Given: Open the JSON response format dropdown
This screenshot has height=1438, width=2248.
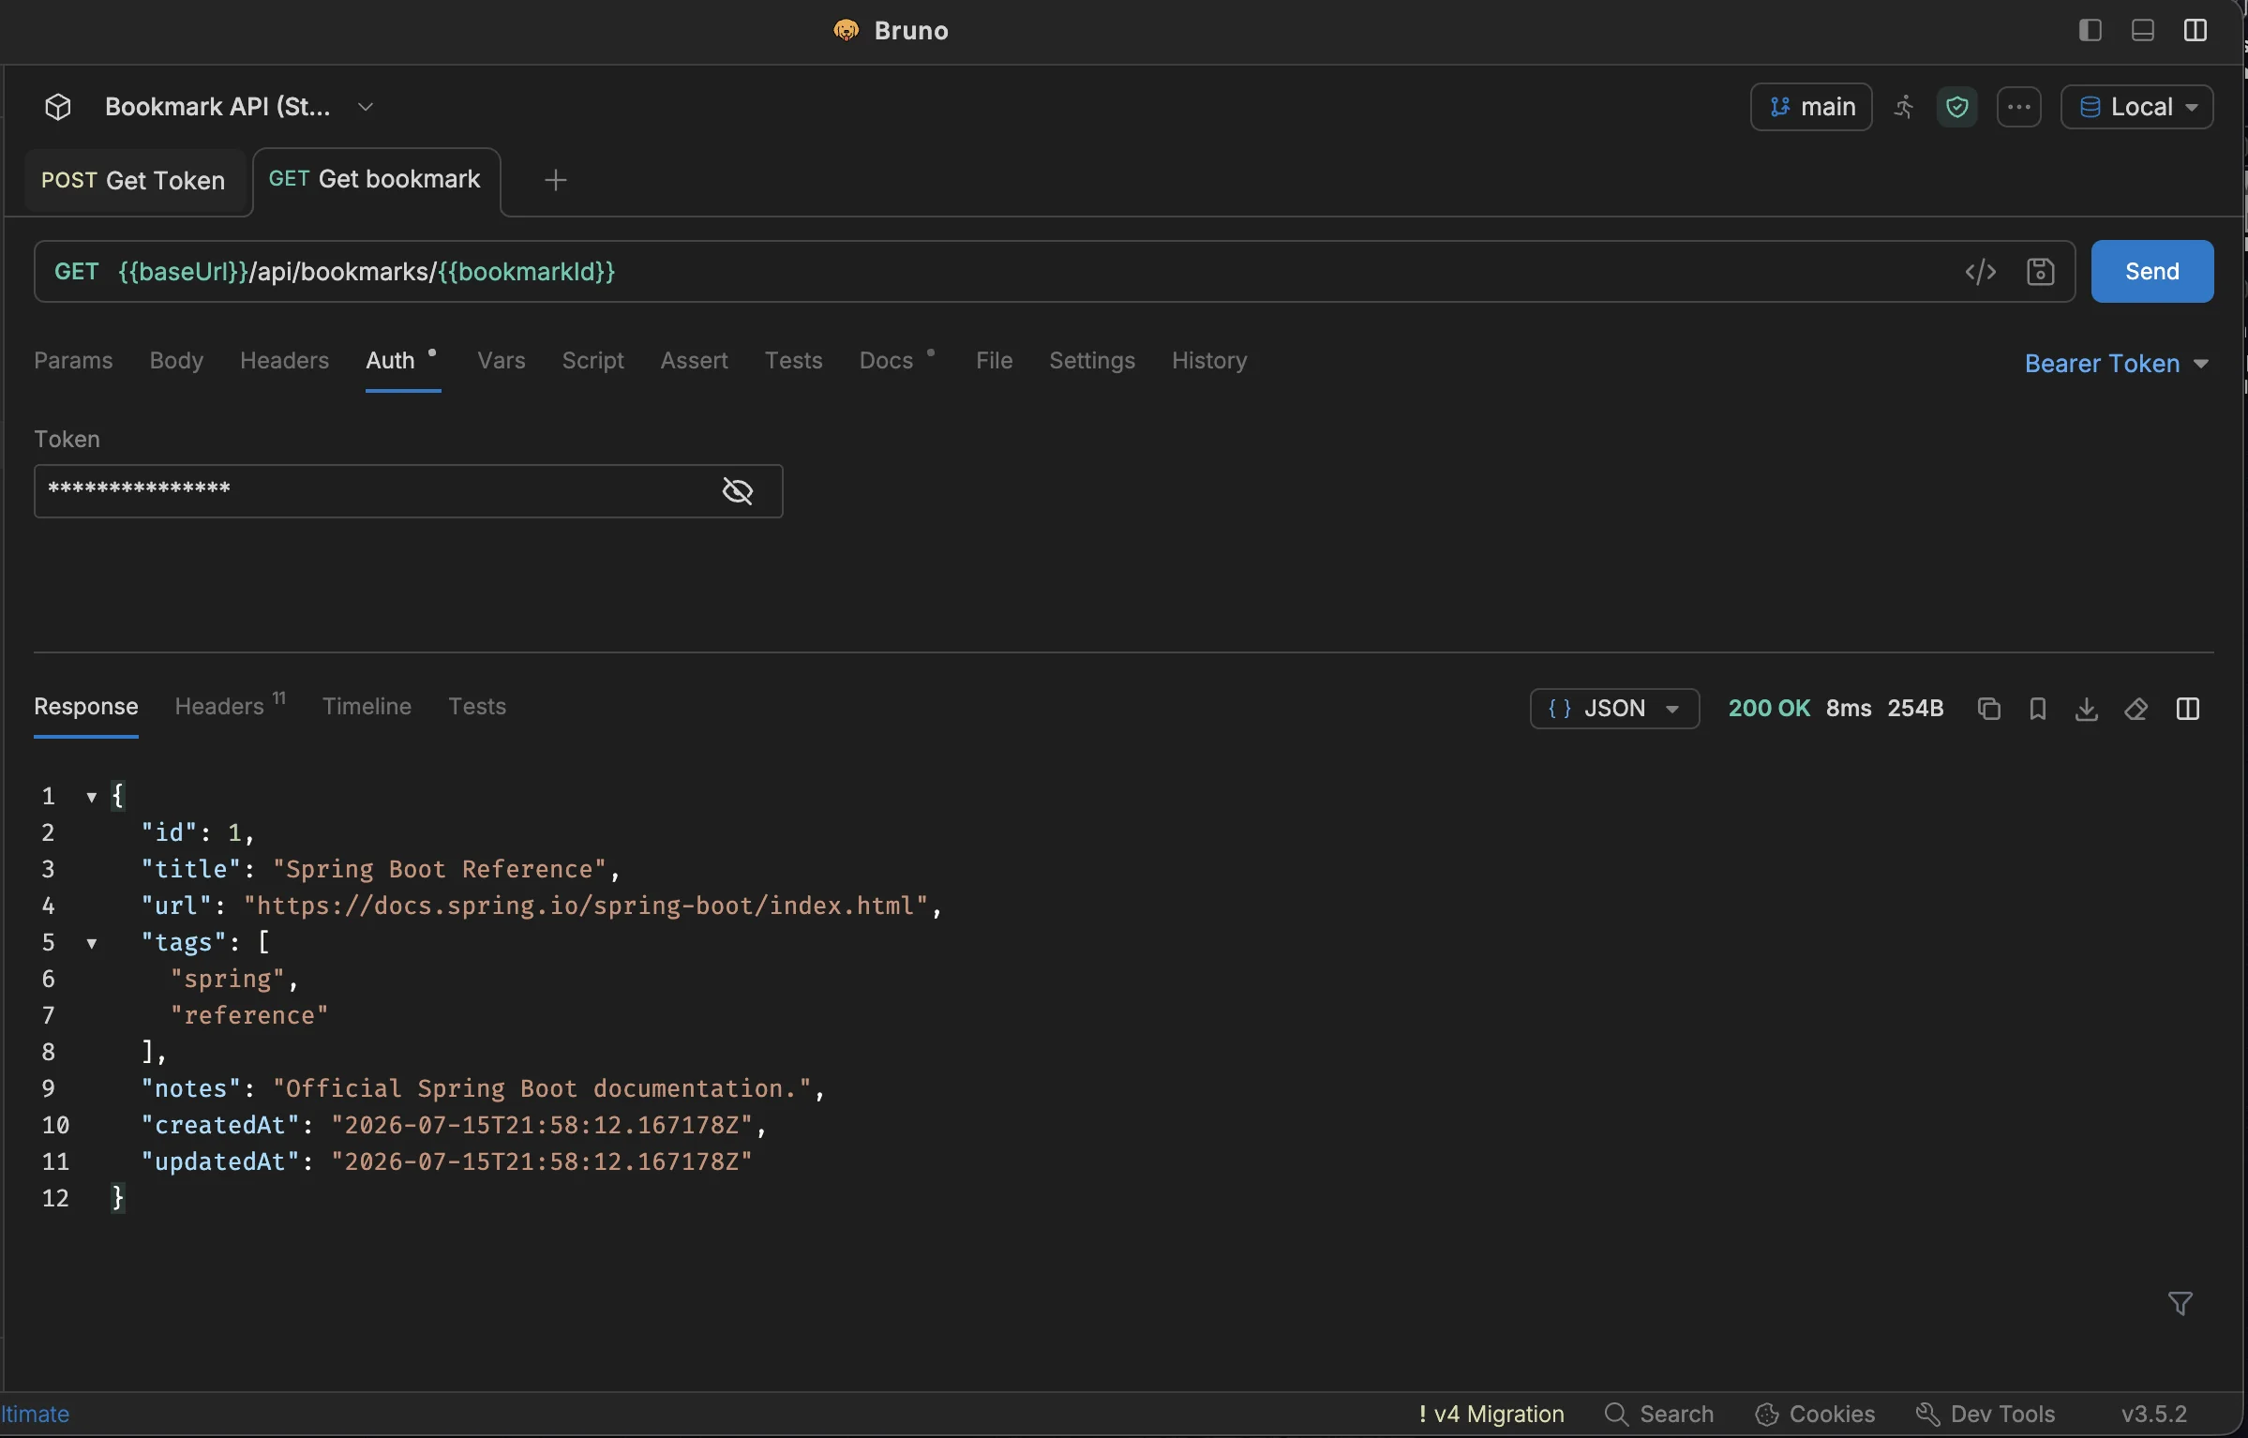Looking at the screenshot, I should 1613,709.
